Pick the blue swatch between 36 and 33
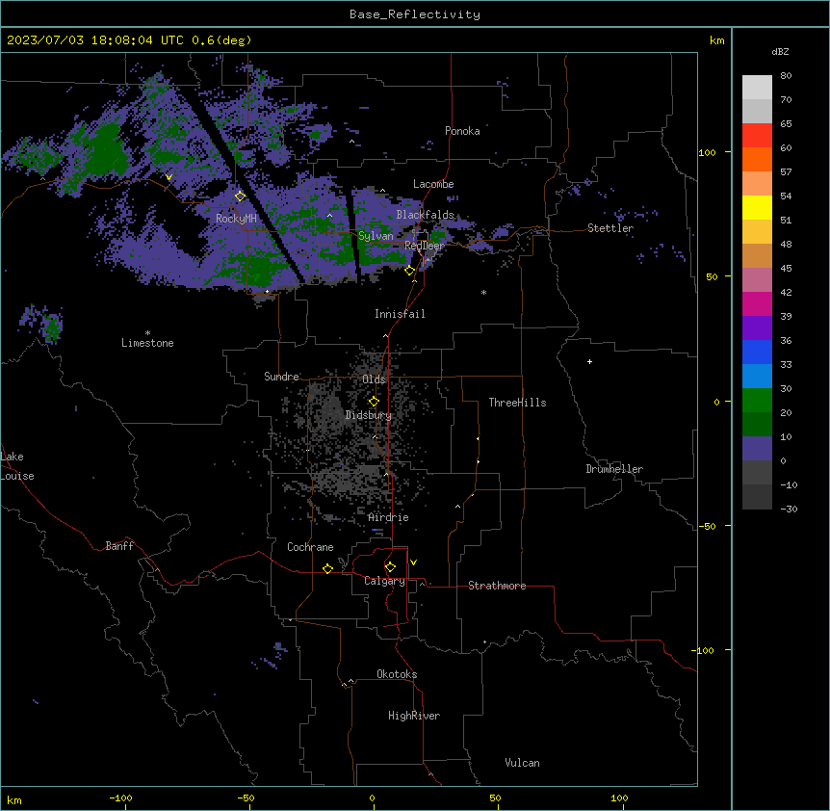The image size is (830, 811). pyautogui.click(x=757, y=352)
